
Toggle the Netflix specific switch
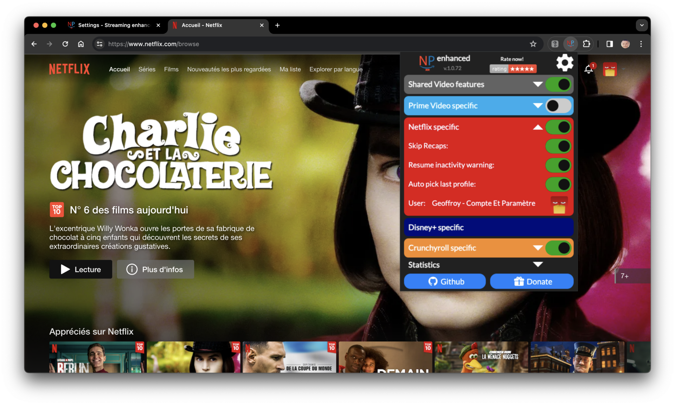pyautogui.click(x=558, y=127)
